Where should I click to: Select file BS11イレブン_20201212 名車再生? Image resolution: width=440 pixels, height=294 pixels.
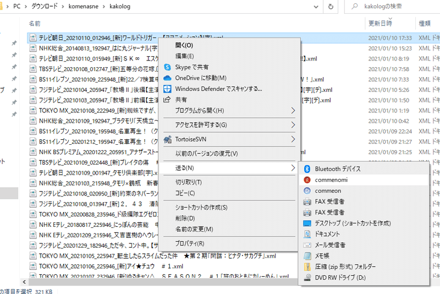click(x=98, y=141)
